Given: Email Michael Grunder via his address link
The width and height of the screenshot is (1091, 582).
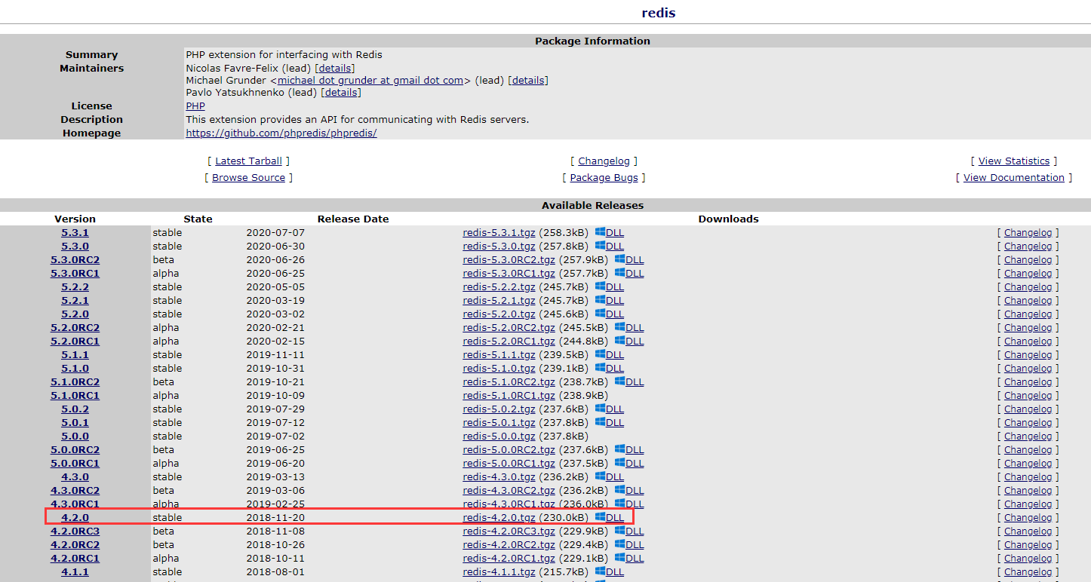Looking at the screenshot, I should 370,80.
